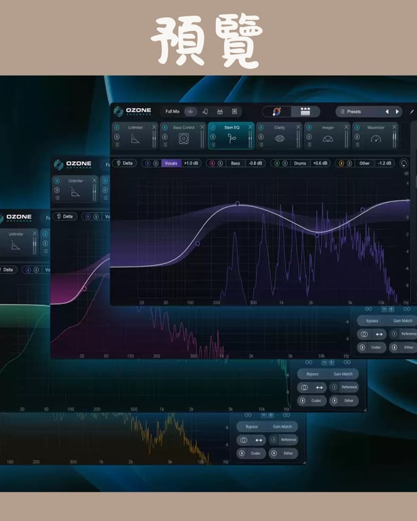Solo the Maximizer module with its S button
The height and width of the screenshot is (521, 417).
(x=357, y=136)
